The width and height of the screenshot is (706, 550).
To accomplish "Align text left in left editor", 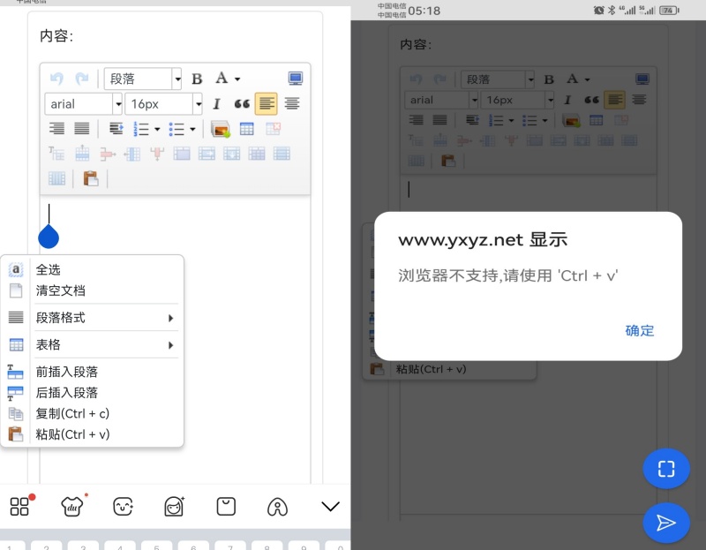I will [267, 103].
